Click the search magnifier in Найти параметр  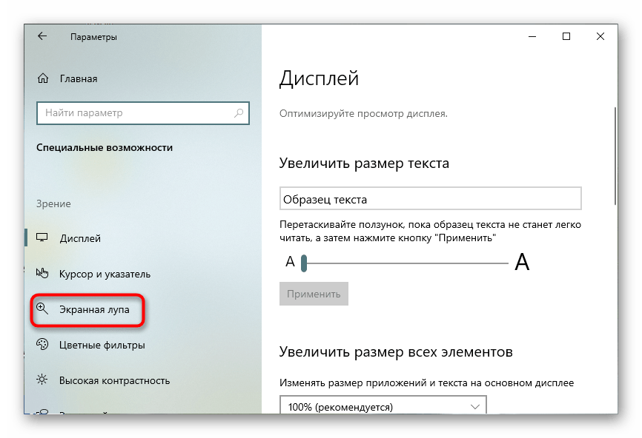(239, 112)
